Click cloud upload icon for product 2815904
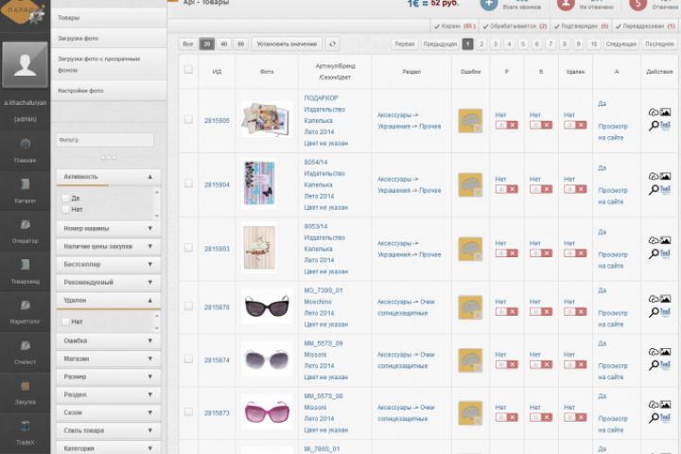This screenshot has width=681, height=454. click(x=654, y=176)
